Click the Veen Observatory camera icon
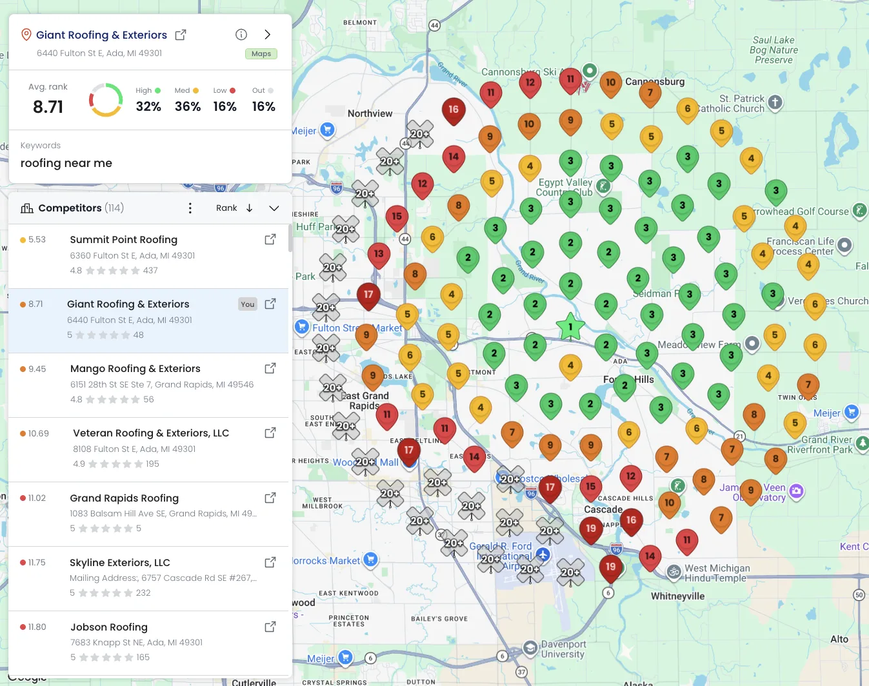Screen dimensions: 869x686 coord(796,491)
